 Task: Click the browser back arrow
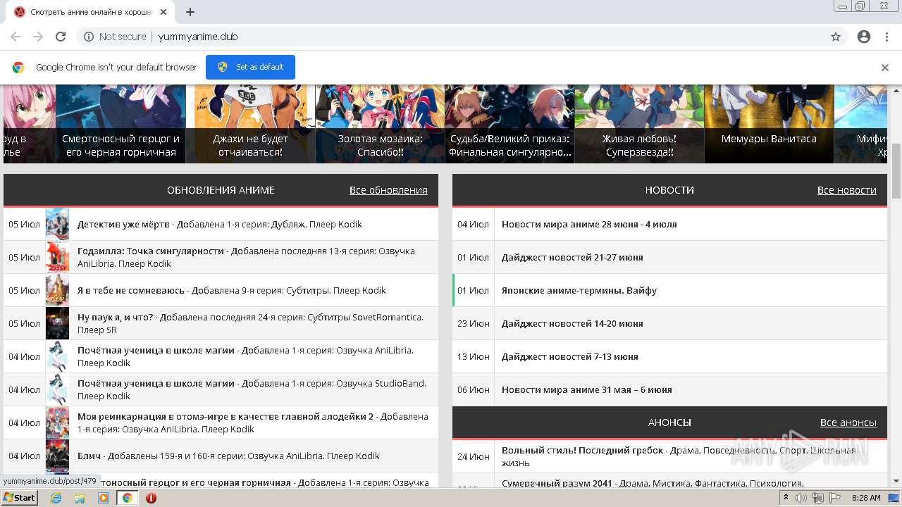click(x=16, y=37)
